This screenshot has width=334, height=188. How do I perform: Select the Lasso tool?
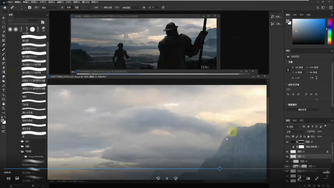[x=4, y=27]
